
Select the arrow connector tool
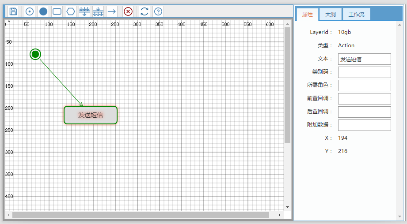coord(112,11)
